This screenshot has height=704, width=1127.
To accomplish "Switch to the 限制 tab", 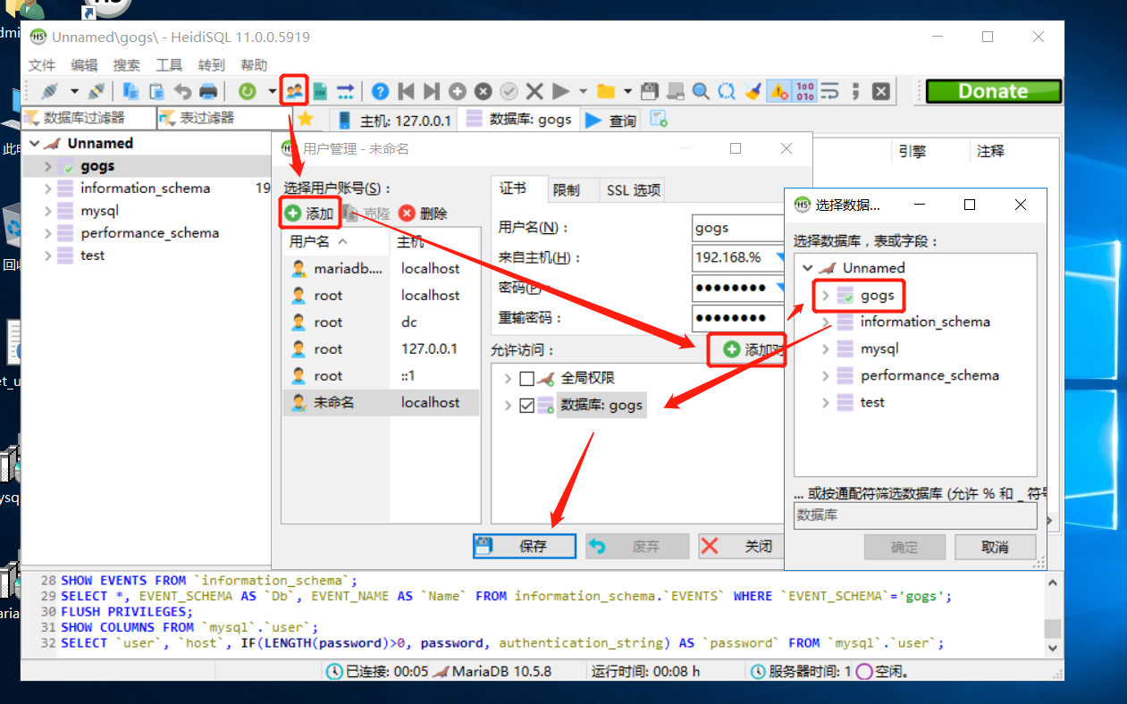I will pyautogui.click(x=567, y=189).
